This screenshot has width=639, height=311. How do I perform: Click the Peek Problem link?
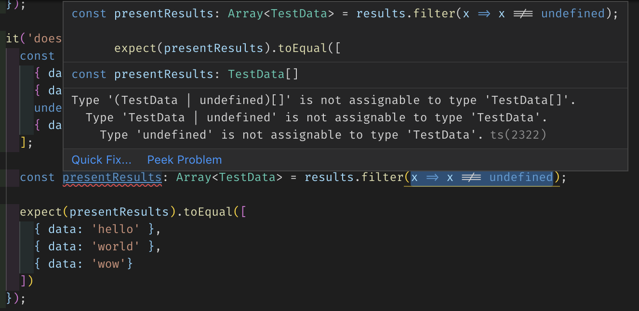click(x=185, y=160)
